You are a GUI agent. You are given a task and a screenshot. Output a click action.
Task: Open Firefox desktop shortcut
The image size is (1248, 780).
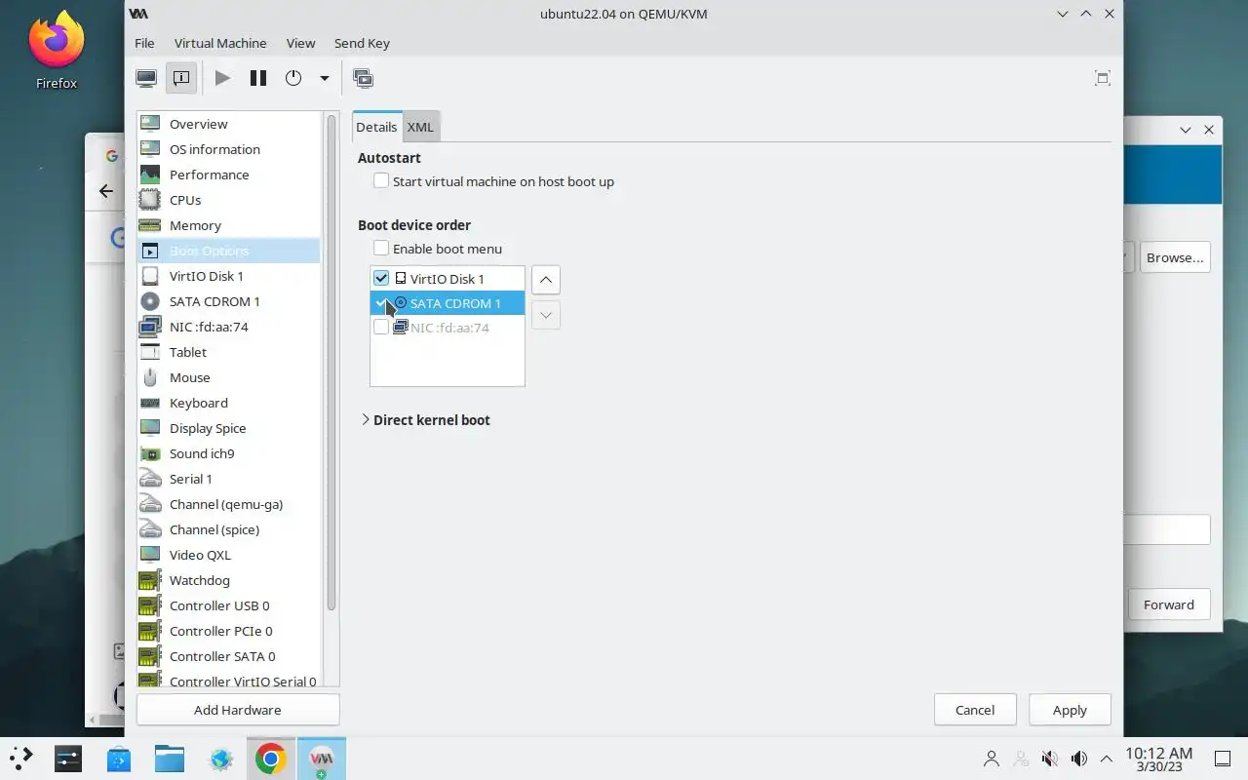(57, 51)
